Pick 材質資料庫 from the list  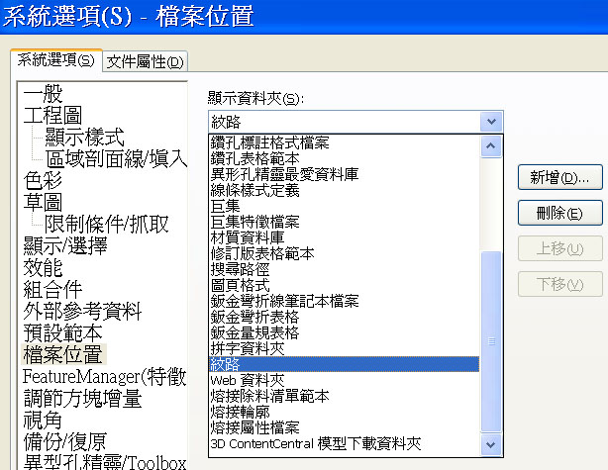coord(344,237)
